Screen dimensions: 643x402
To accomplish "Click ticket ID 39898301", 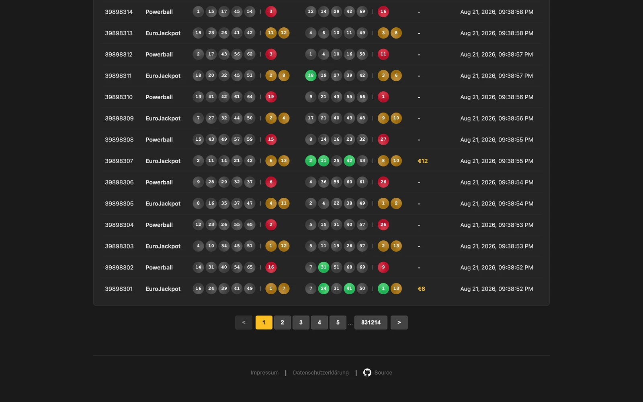I will pyautogui.click(x=119, y=289).
